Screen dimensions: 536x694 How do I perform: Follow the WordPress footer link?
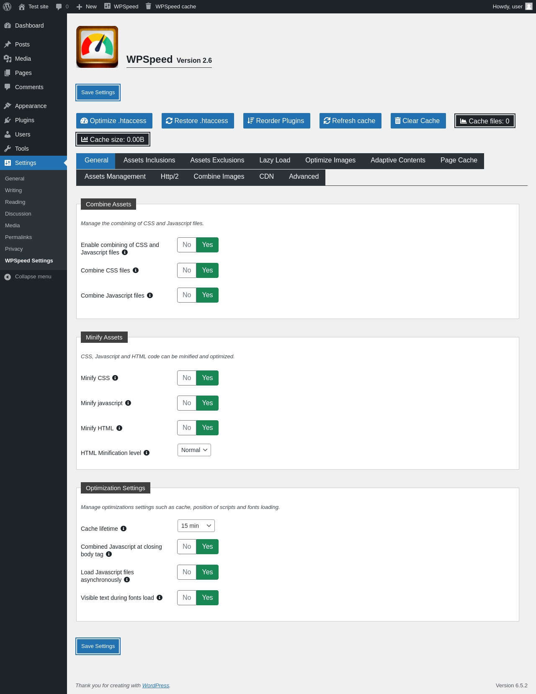point(156,686)
